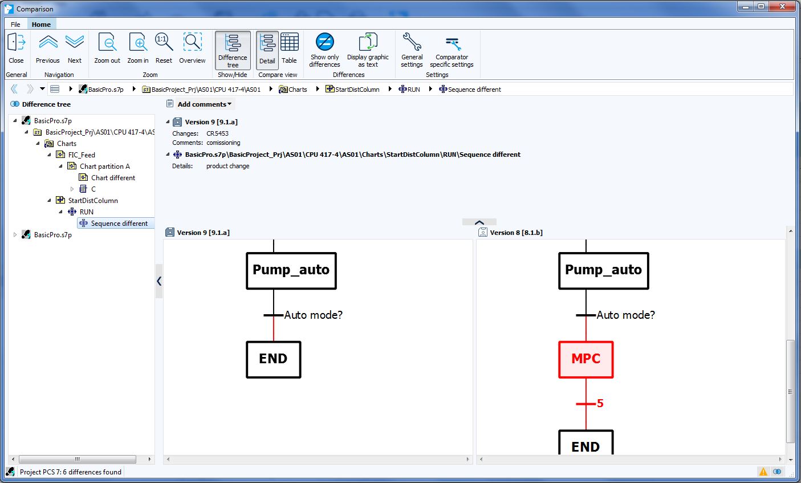Click the StartDistColumn chart icon in tree
The image size is (801, 483).
coord(60,200)
